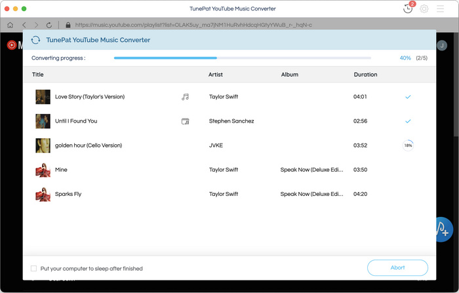Click the YouTube Music logo
Screen dimensions: 459x293
(14, 45)
